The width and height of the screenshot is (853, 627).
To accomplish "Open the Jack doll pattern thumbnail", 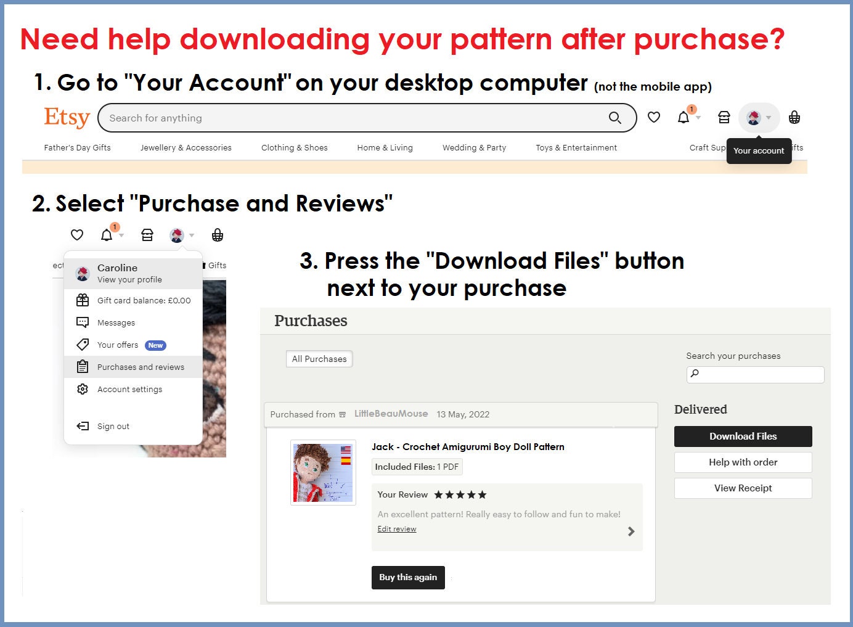I will (323, 473).
